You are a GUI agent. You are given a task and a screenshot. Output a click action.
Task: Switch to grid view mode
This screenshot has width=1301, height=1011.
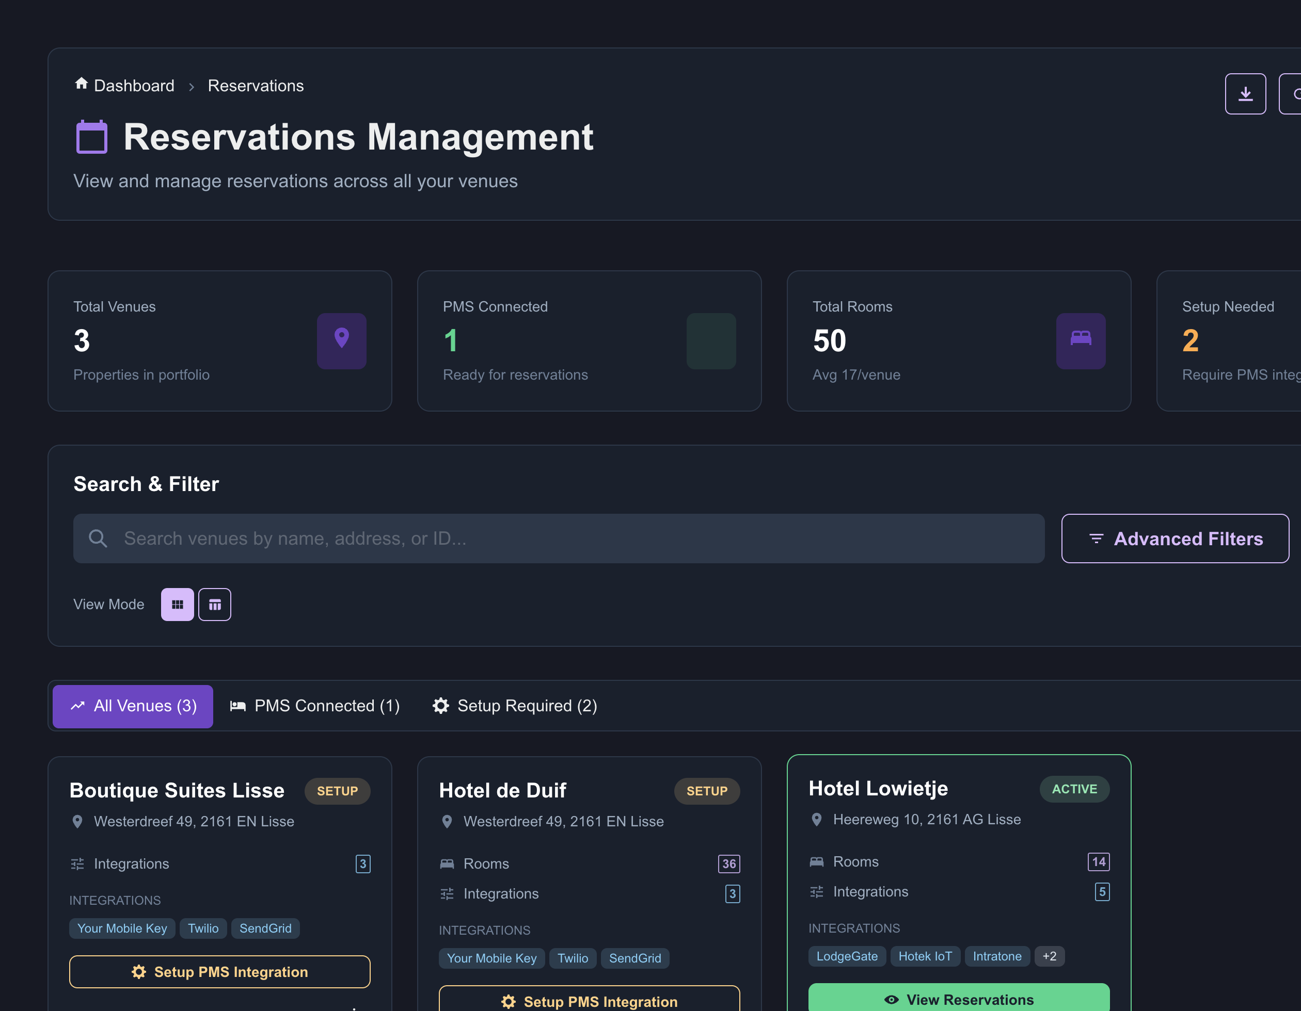tap(178, 605)
